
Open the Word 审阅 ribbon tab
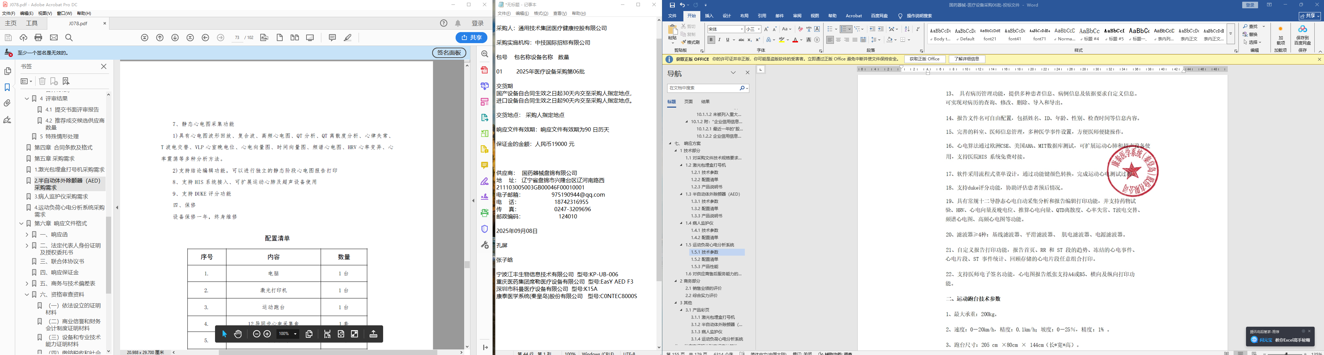click(797, 16)
